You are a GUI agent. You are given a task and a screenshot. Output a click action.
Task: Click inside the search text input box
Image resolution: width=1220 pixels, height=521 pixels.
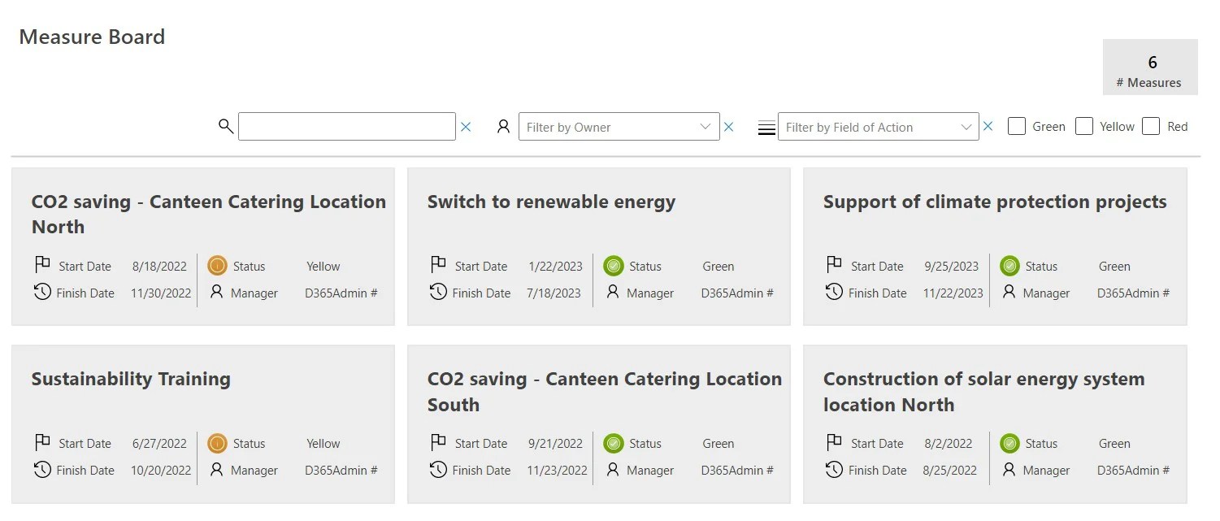pyautogui.click(x=345, y=126)
